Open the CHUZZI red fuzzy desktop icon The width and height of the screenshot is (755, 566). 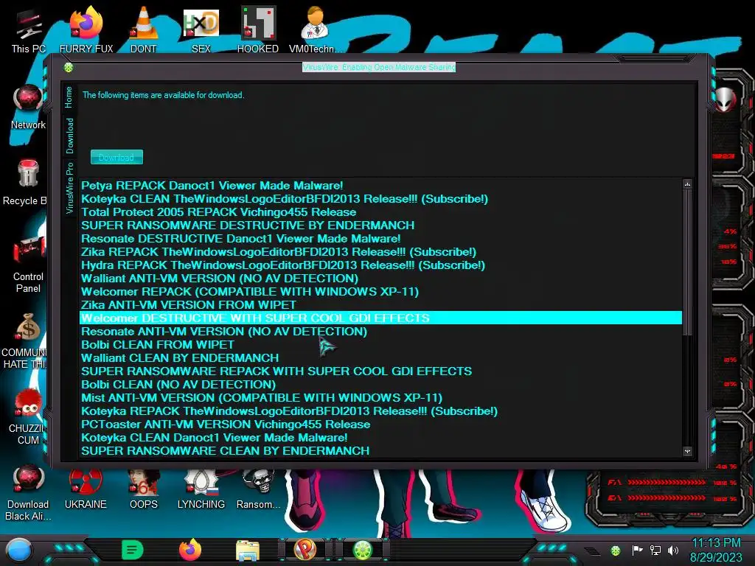pos(28,417)
